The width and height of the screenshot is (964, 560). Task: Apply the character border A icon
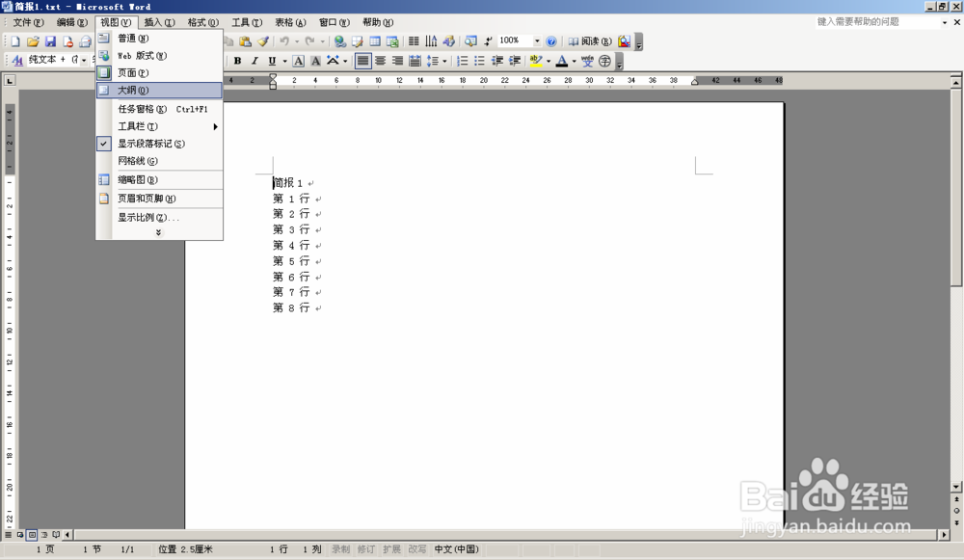(298, 61)
